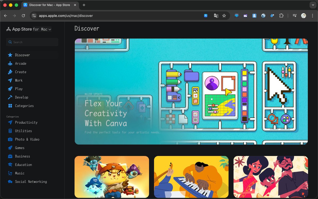
Task: View site information icon in address bar
Action: [34, 16]
